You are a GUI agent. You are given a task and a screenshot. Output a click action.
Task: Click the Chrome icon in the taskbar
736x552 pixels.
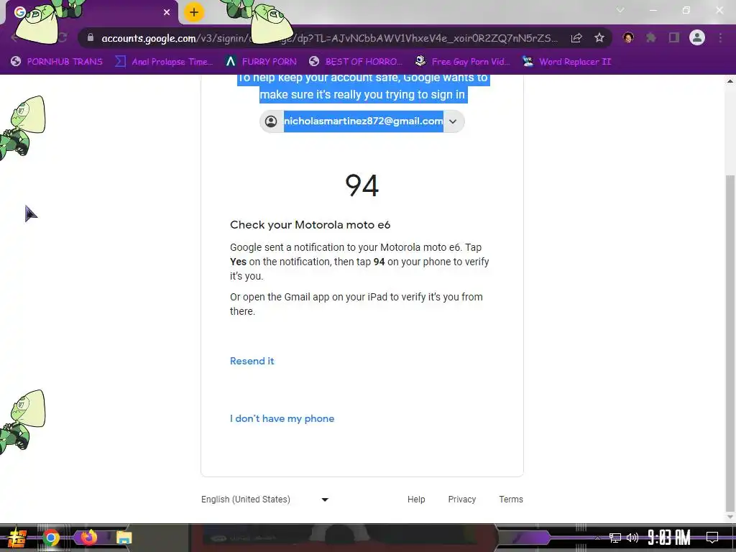coord(51,538)
